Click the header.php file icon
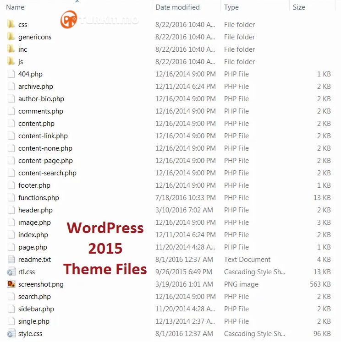This screenshot has height=342, width=341. (11, 210)
